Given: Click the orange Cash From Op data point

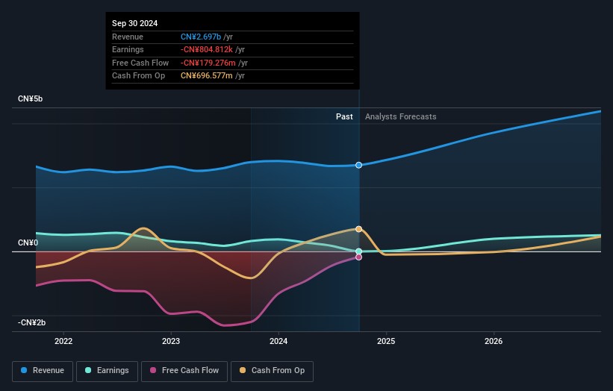Looking at the screenshot, I should [x=358, y=229].
